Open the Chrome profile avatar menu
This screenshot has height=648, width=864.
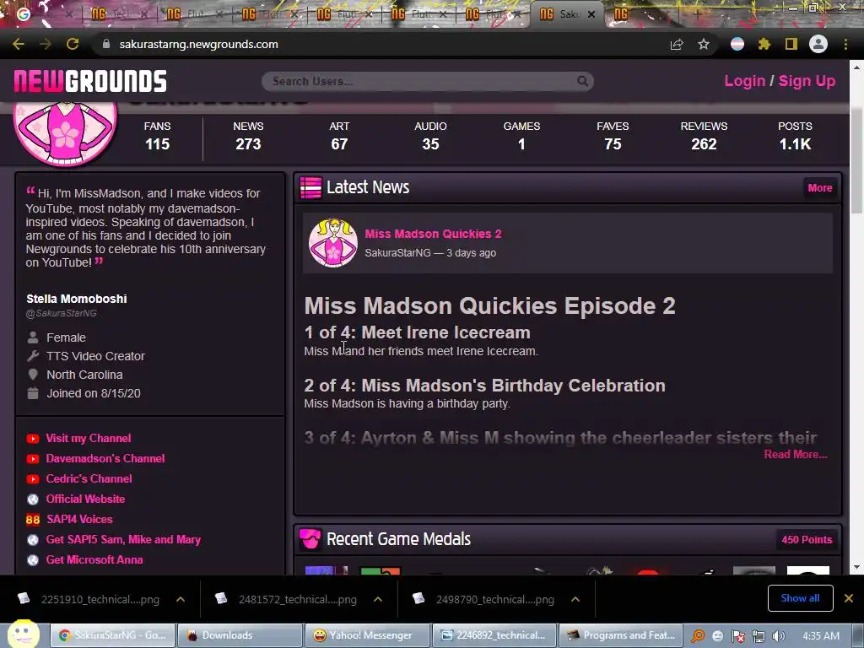(818, 44)
